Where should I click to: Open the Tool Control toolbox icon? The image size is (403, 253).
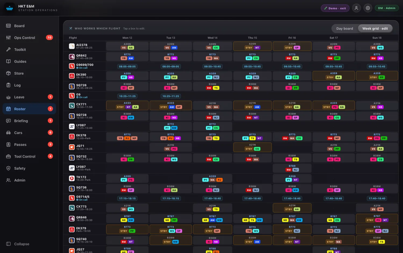coord(8,156)
